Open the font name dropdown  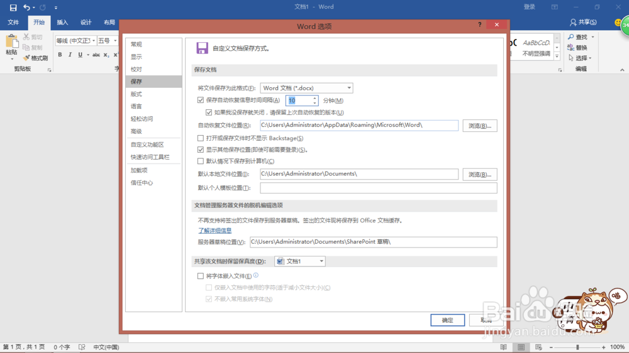click(x=94, y=41)
